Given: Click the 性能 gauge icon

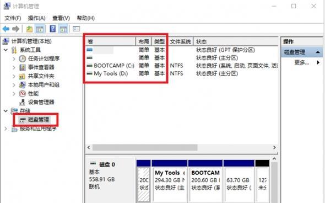Looking at the screenshot, I should 22,93.
